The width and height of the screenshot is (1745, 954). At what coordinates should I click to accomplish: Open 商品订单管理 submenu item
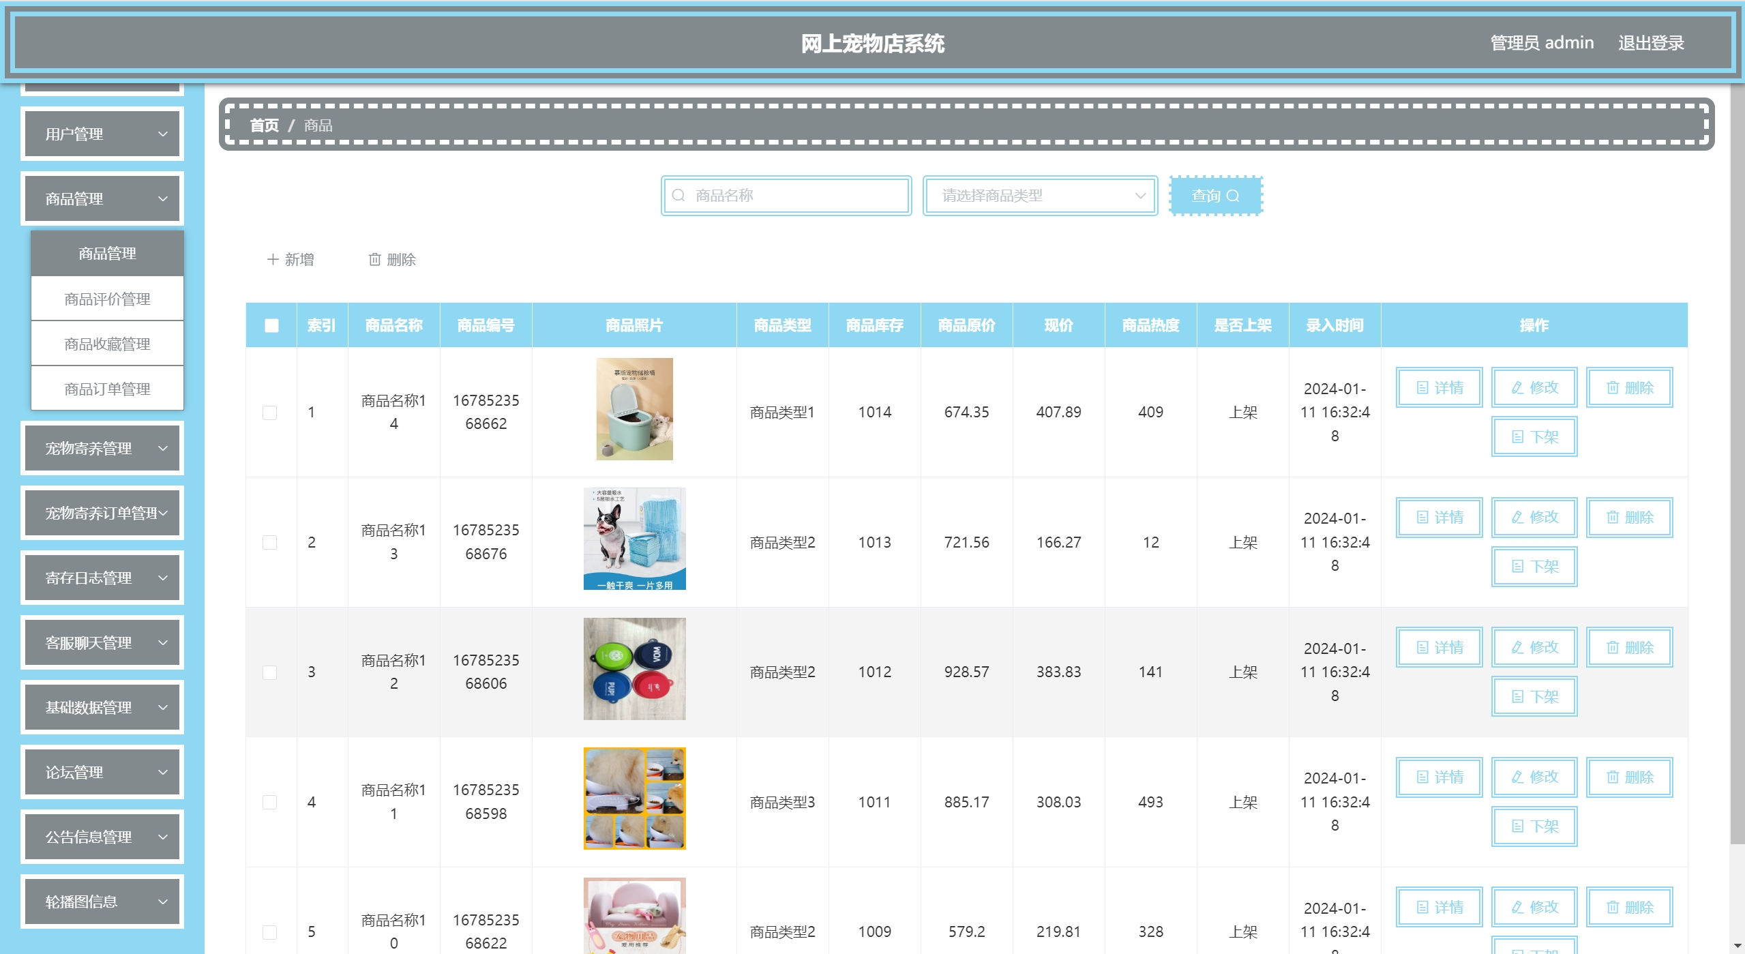pyautogui.click(x=107, y=389)
